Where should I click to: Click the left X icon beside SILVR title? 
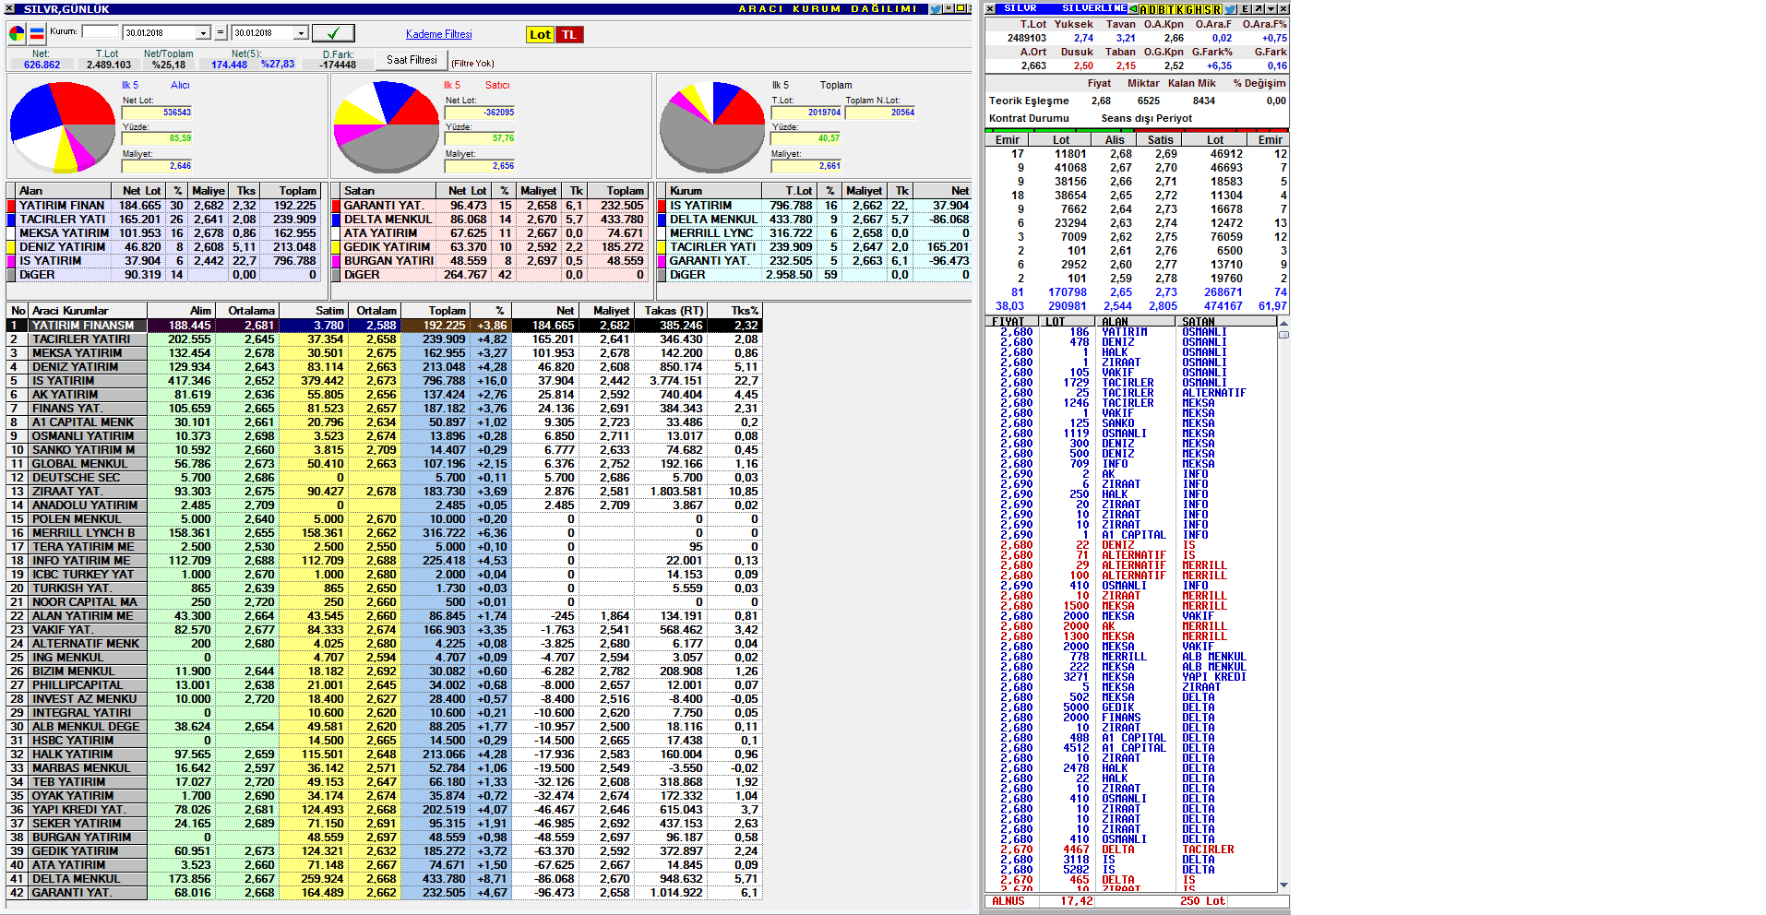(990, 8)
